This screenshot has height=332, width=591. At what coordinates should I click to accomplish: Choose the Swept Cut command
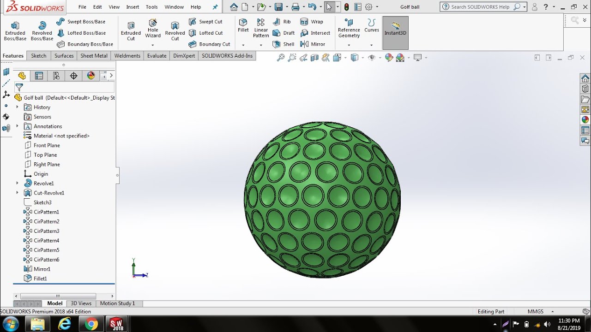point(205,22)
